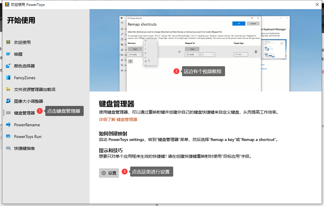
Task: Open the PowerRename page
Action: point(27,125)
